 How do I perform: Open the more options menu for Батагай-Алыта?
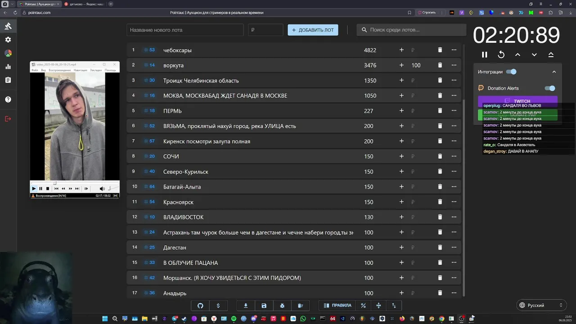[x=454, y=187]
